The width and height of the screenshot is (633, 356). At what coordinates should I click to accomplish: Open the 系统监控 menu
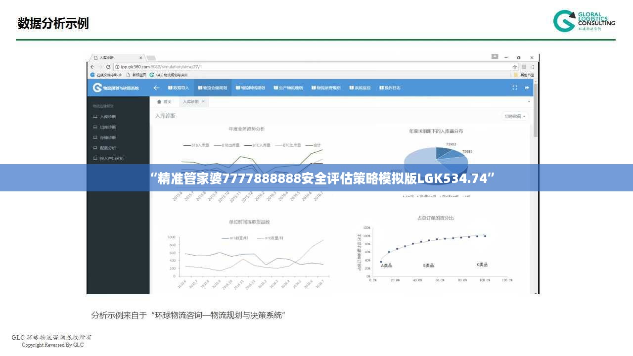pos(361,88)
